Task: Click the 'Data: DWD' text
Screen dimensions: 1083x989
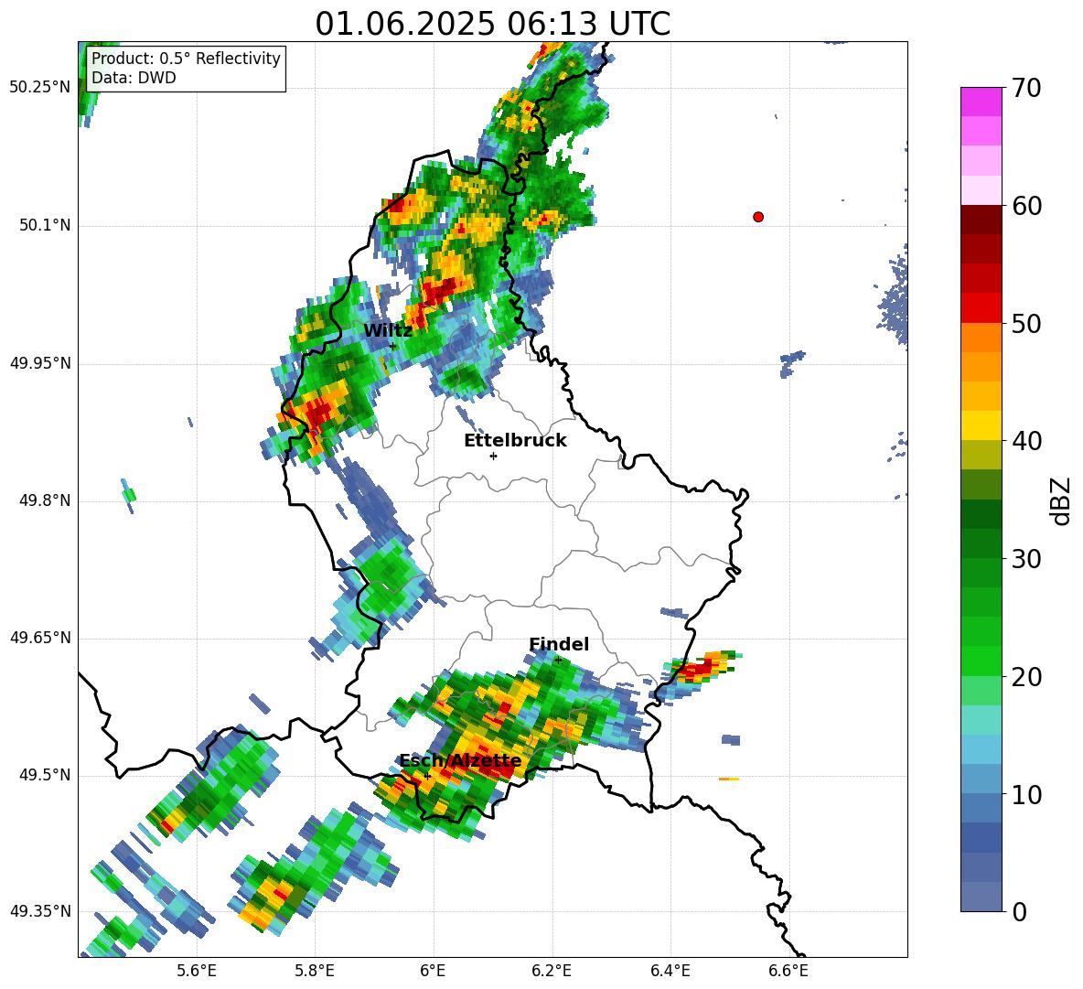Action: [134, 78]
